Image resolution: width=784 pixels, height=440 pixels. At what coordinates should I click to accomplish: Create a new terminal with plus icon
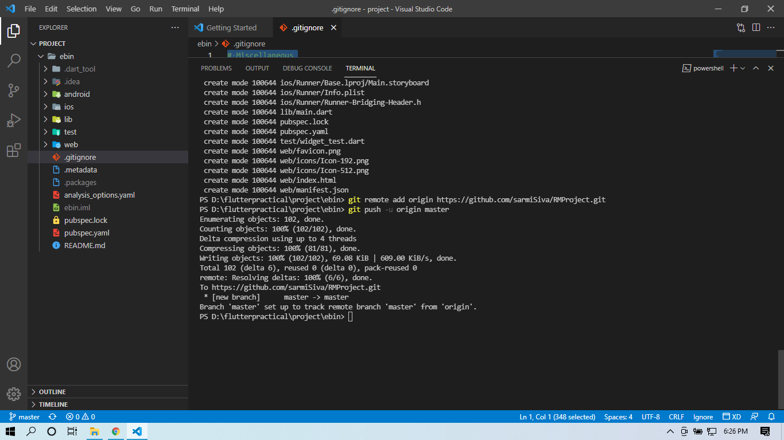733,68
